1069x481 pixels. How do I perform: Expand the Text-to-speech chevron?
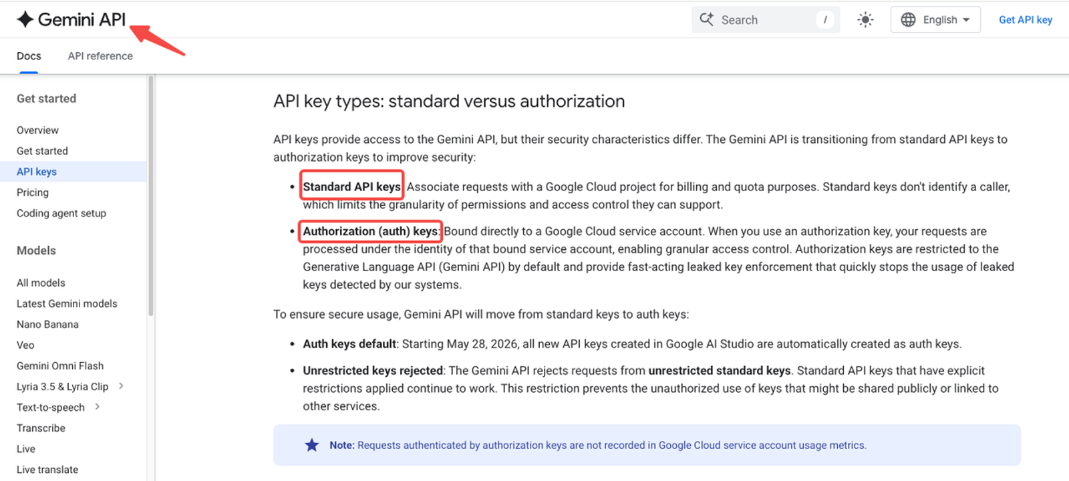(x=98, y=407)
